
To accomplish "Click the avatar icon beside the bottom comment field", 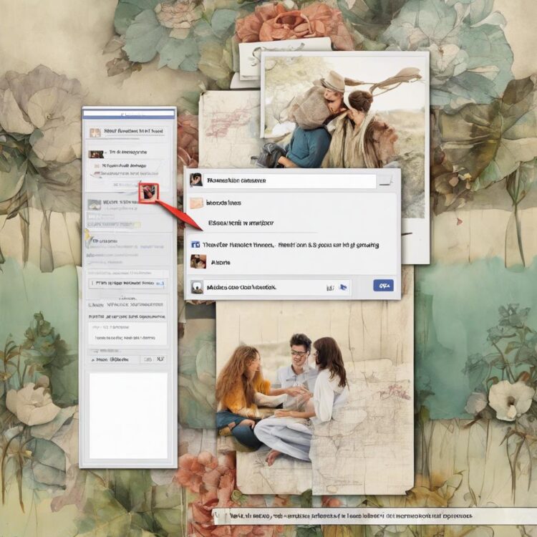I will pyautogui.click(x=195, y=287).
